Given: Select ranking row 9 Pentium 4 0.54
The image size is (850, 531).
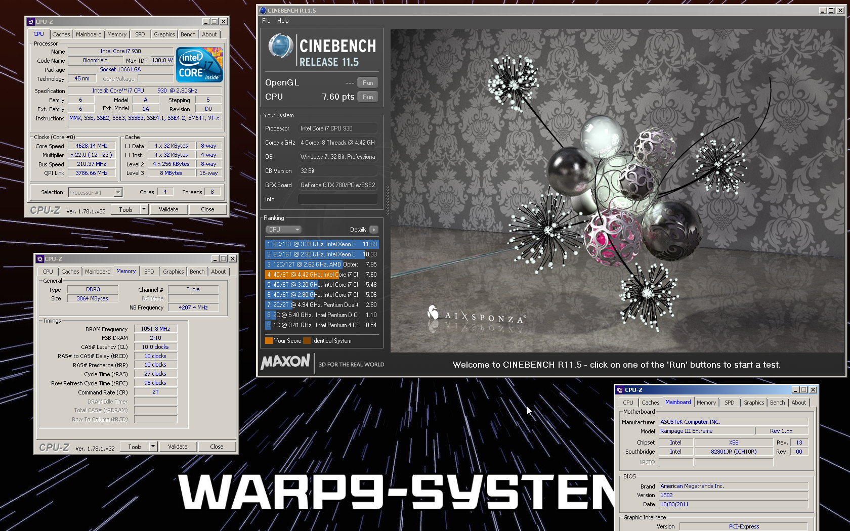Looking at the screenshot, I should 322,325.
